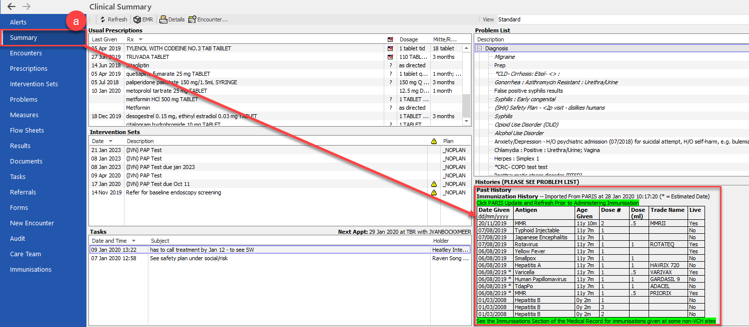
Task: Open the EMR toolbar icon
Action: pos(137,19)
